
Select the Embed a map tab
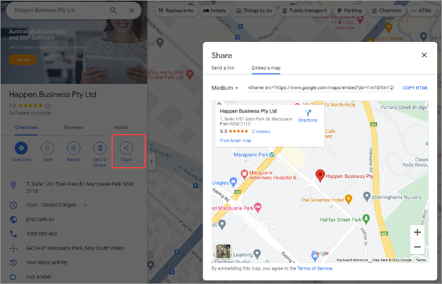point(266,68)
